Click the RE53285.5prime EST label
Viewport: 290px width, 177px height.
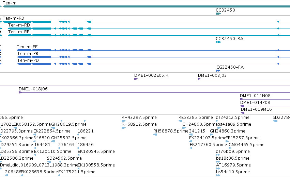point(196,118)
